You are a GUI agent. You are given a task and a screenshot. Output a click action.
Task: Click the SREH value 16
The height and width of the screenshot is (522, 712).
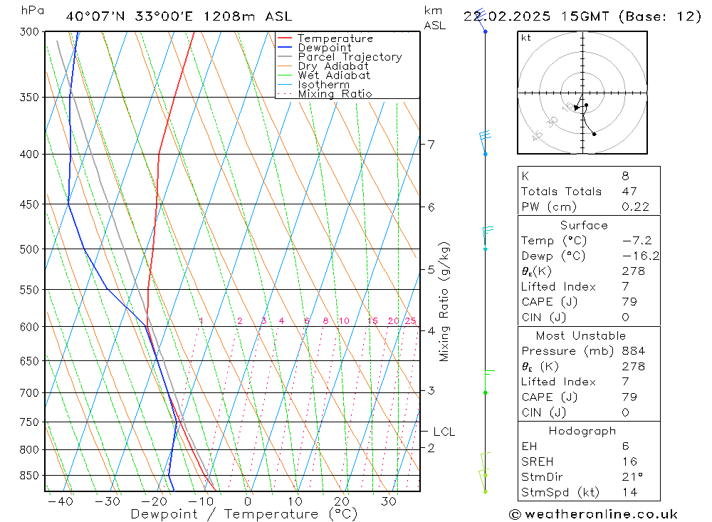[x=629, y=461]
